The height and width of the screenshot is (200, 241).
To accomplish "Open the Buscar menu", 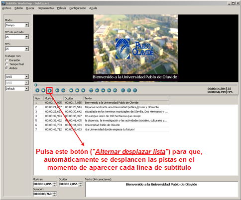I will (x=30, y=8).
